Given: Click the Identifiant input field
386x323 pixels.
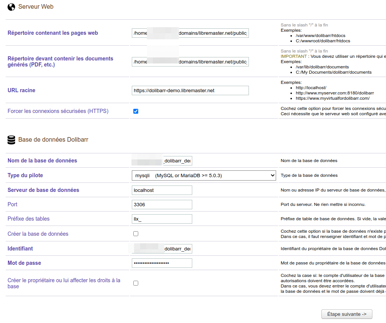Looking at the screenshot, I should pos(162,249).
